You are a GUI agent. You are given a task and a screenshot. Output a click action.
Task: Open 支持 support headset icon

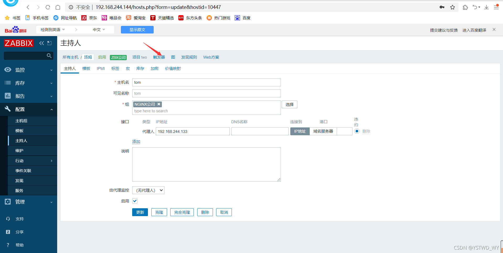(8, 219)
